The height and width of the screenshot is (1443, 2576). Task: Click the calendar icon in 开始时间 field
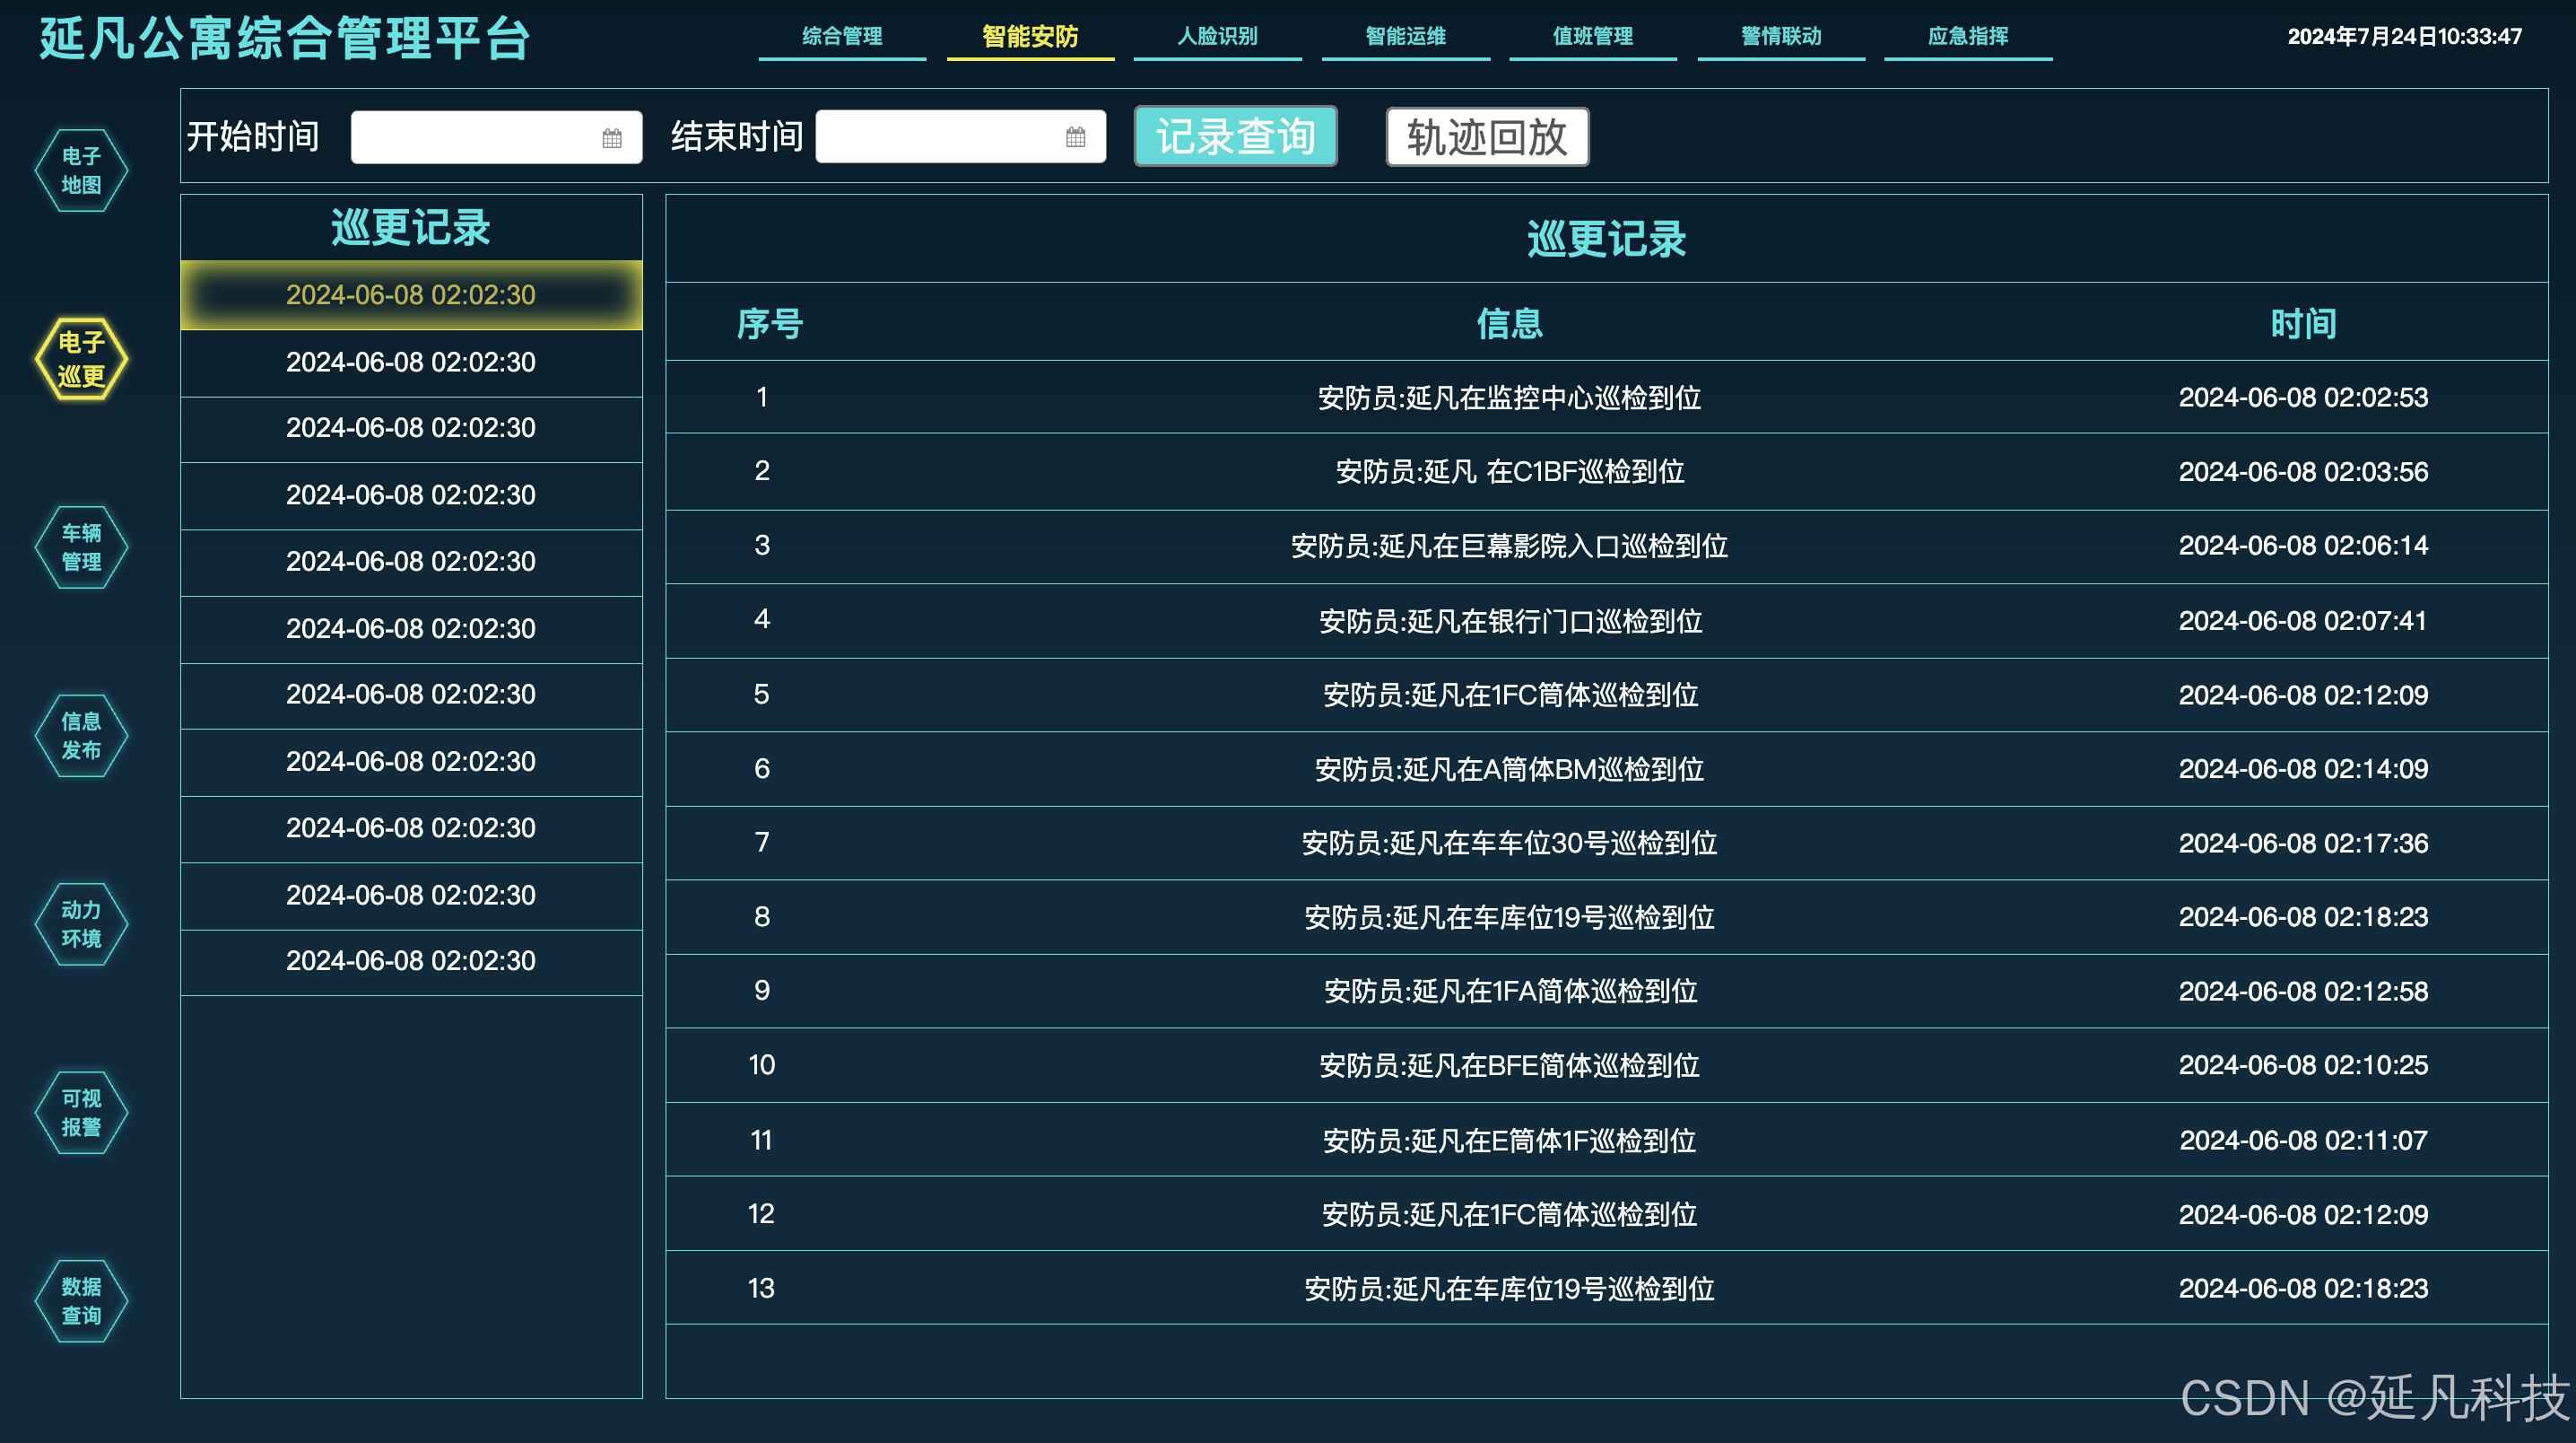point(612,138)
